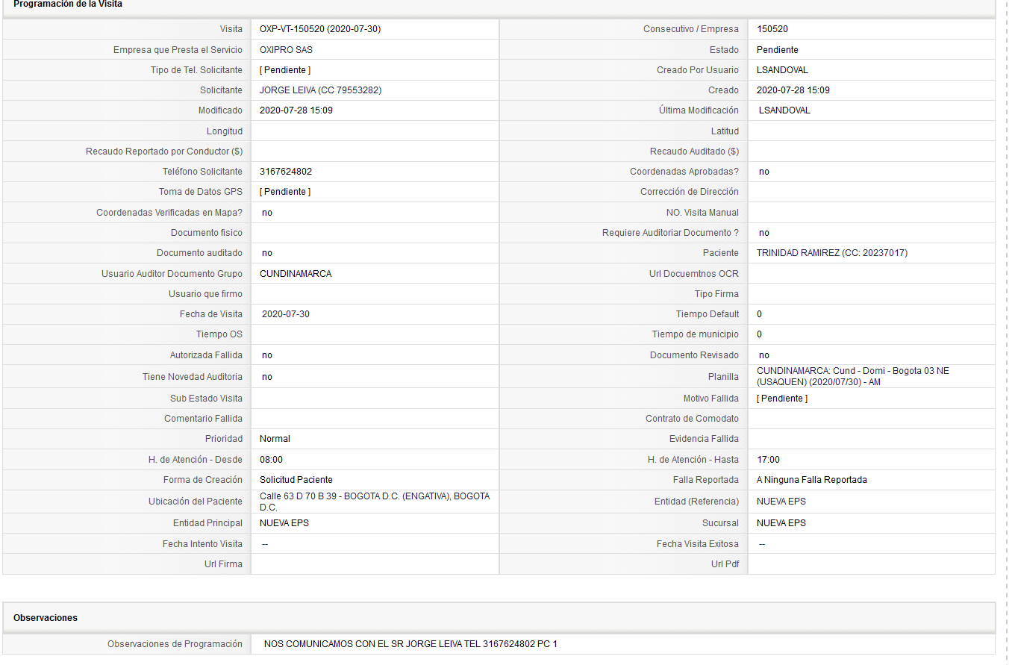Screen dimensions: 1015x665
Task: Select the Forma de Creación value "Solicitud Paciente"
Action: 296,480
